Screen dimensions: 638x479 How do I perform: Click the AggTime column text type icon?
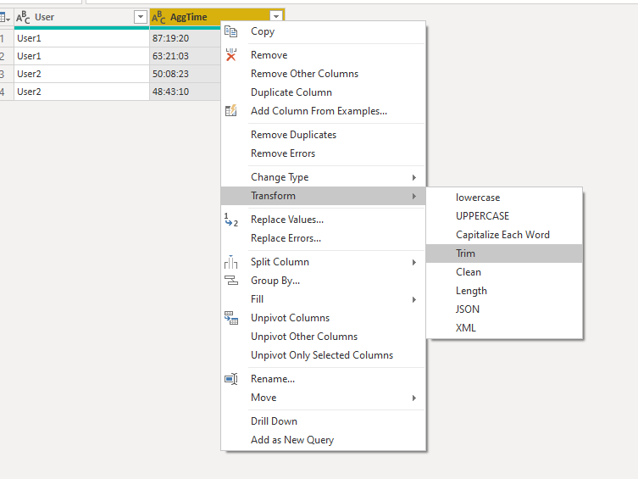(158, 17)
